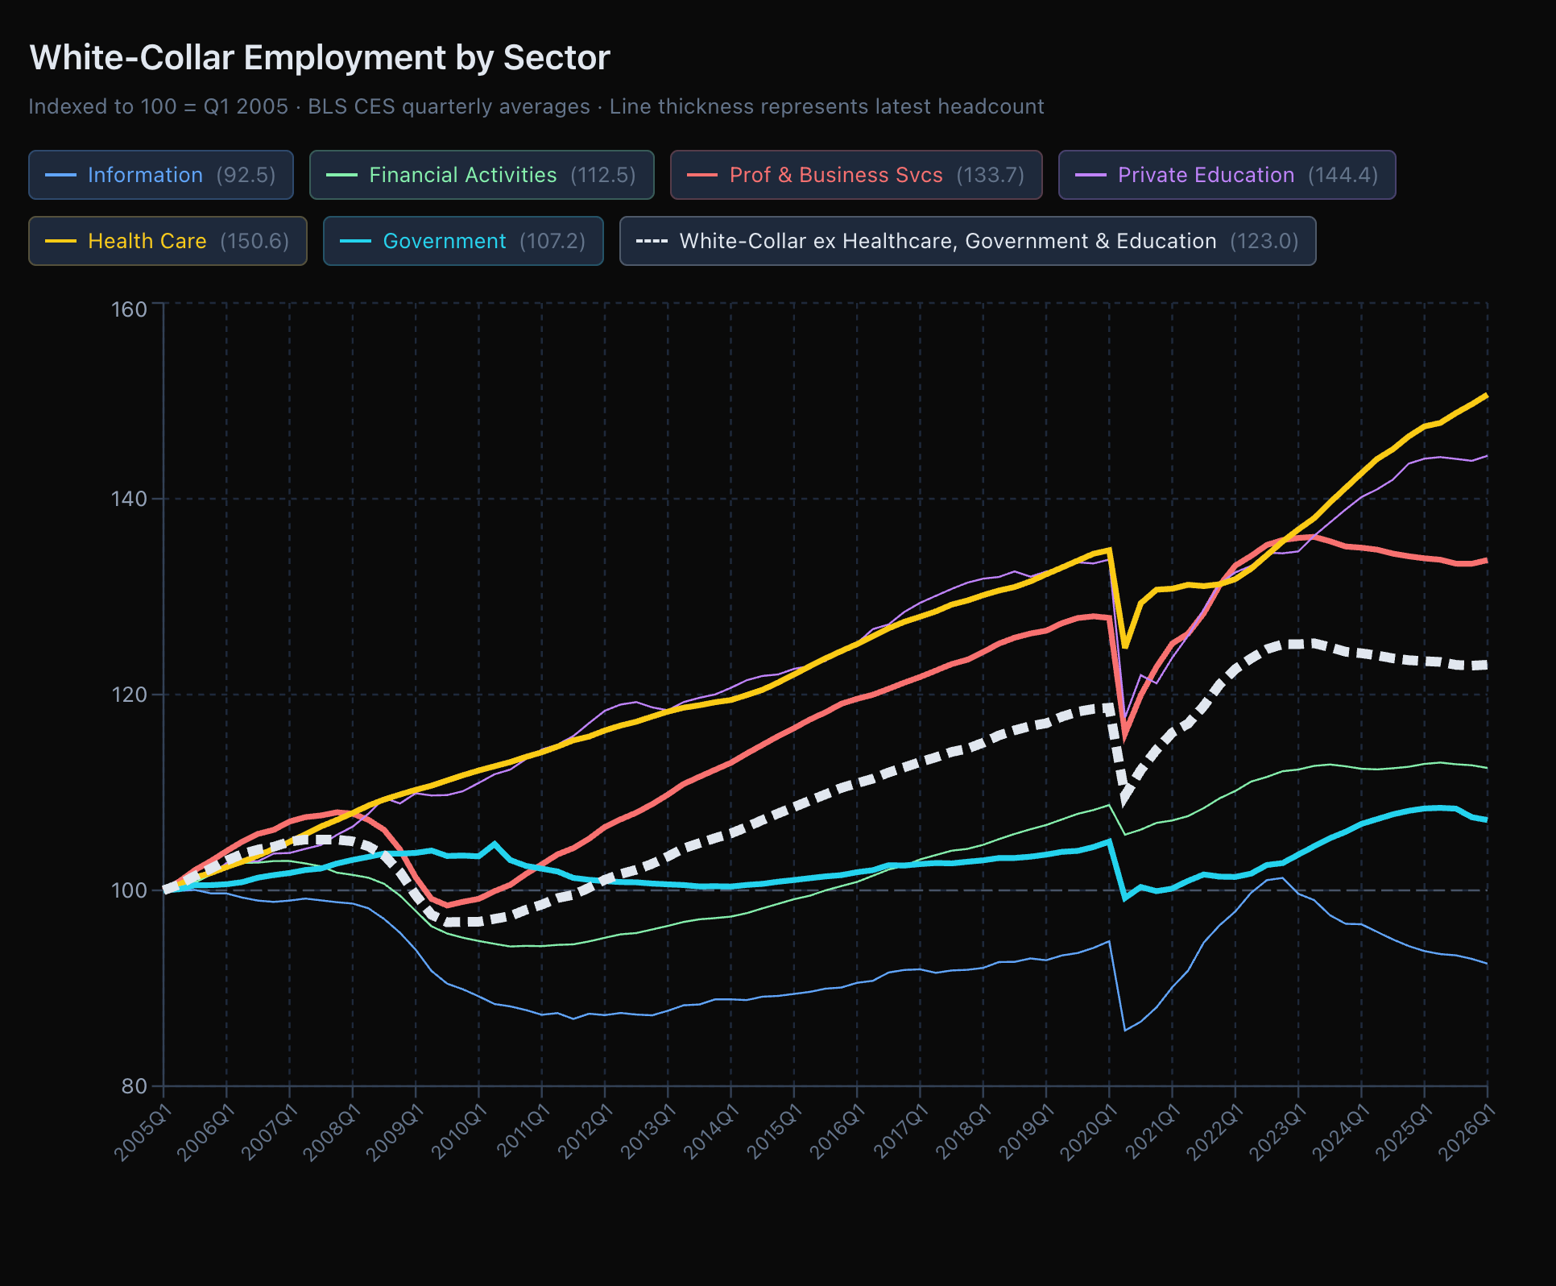
Task: Click the chart title White-Collar Employment by Sector
Action: tap(320, 58)
